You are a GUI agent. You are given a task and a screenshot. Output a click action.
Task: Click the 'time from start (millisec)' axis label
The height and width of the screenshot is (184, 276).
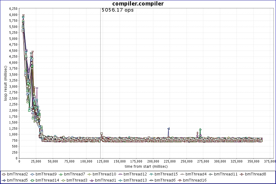point(146,167)
